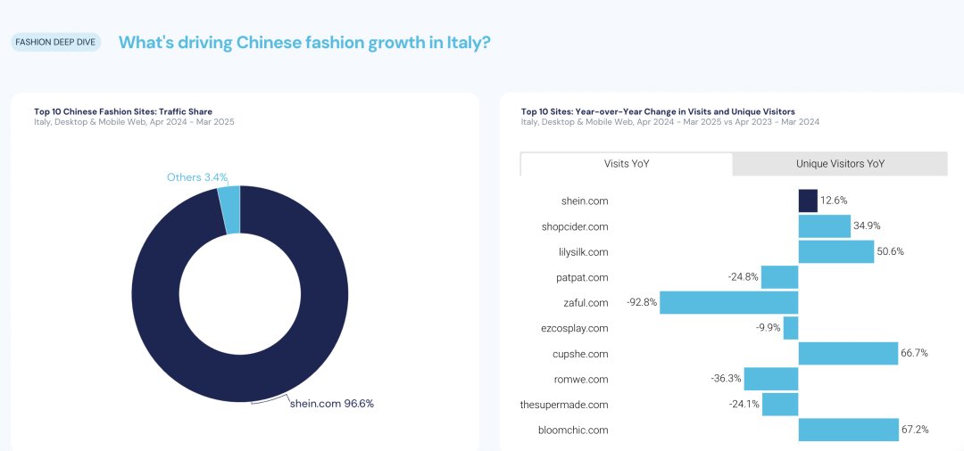
Task: Click the shopcider.com row label
Action: pos(575,226)
